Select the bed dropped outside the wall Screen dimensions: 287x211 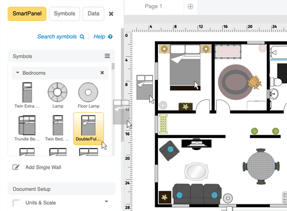145,87
